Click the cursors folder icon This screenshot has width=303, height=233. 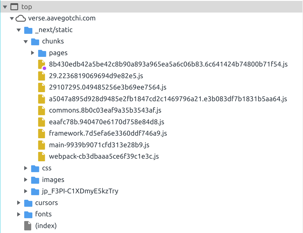[28, 203]
